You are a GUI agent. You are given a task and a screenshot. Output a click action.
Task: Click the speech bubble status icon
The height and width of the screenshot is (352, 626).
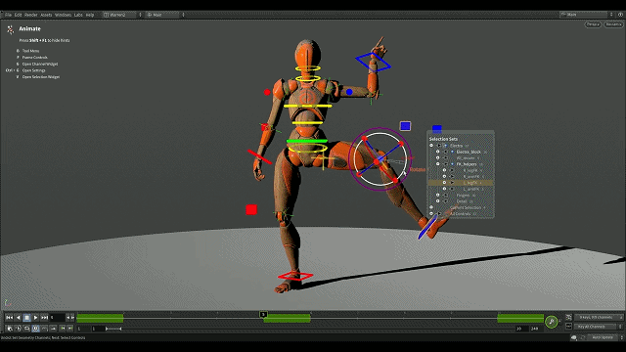point(574,337)
